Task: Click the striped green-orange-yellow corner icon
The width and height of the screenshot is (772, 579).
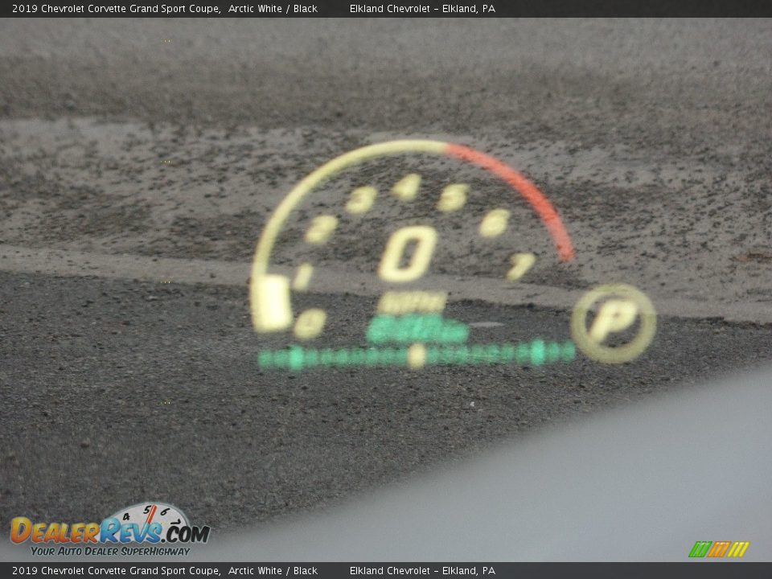Action: [x=718, y=549]
